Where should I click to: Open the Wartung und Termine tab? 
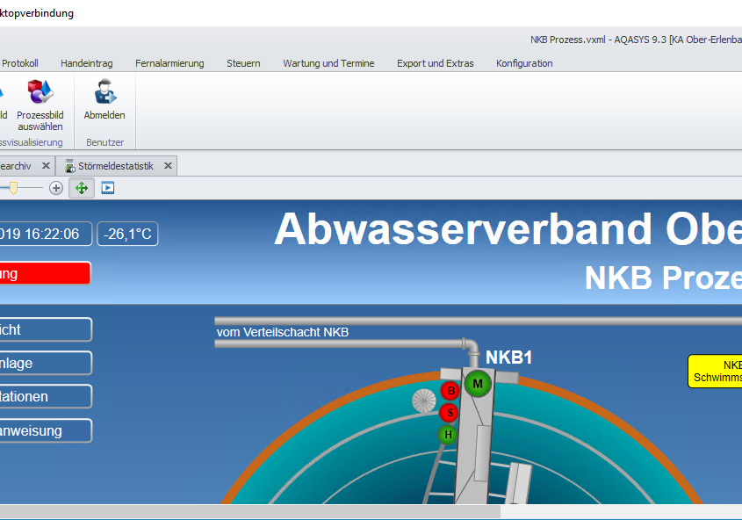328,63
